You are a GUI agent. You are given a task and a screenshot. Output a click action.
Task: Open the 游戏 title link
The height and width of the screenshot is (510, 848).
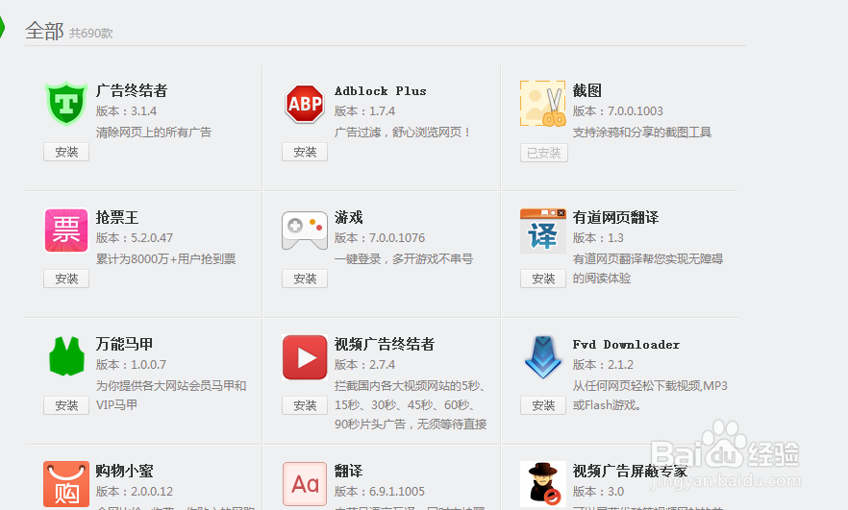(348, 218)
